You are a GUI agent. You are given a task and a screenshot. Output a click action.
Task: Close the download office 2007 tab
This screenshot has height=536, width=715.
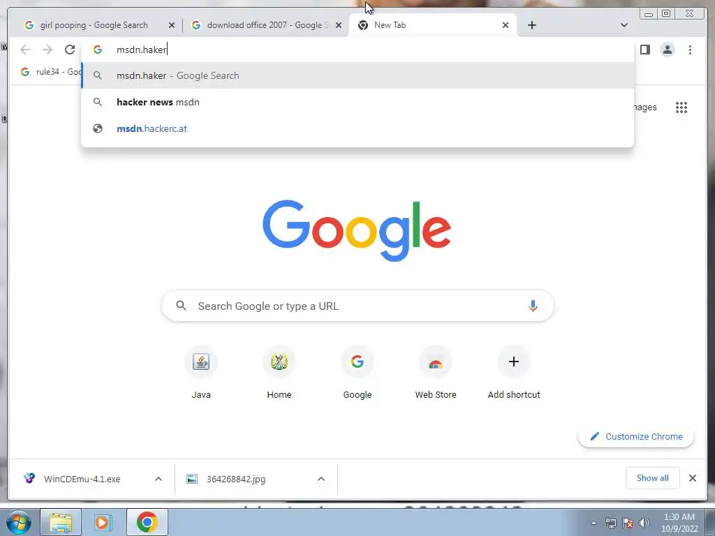339,25
